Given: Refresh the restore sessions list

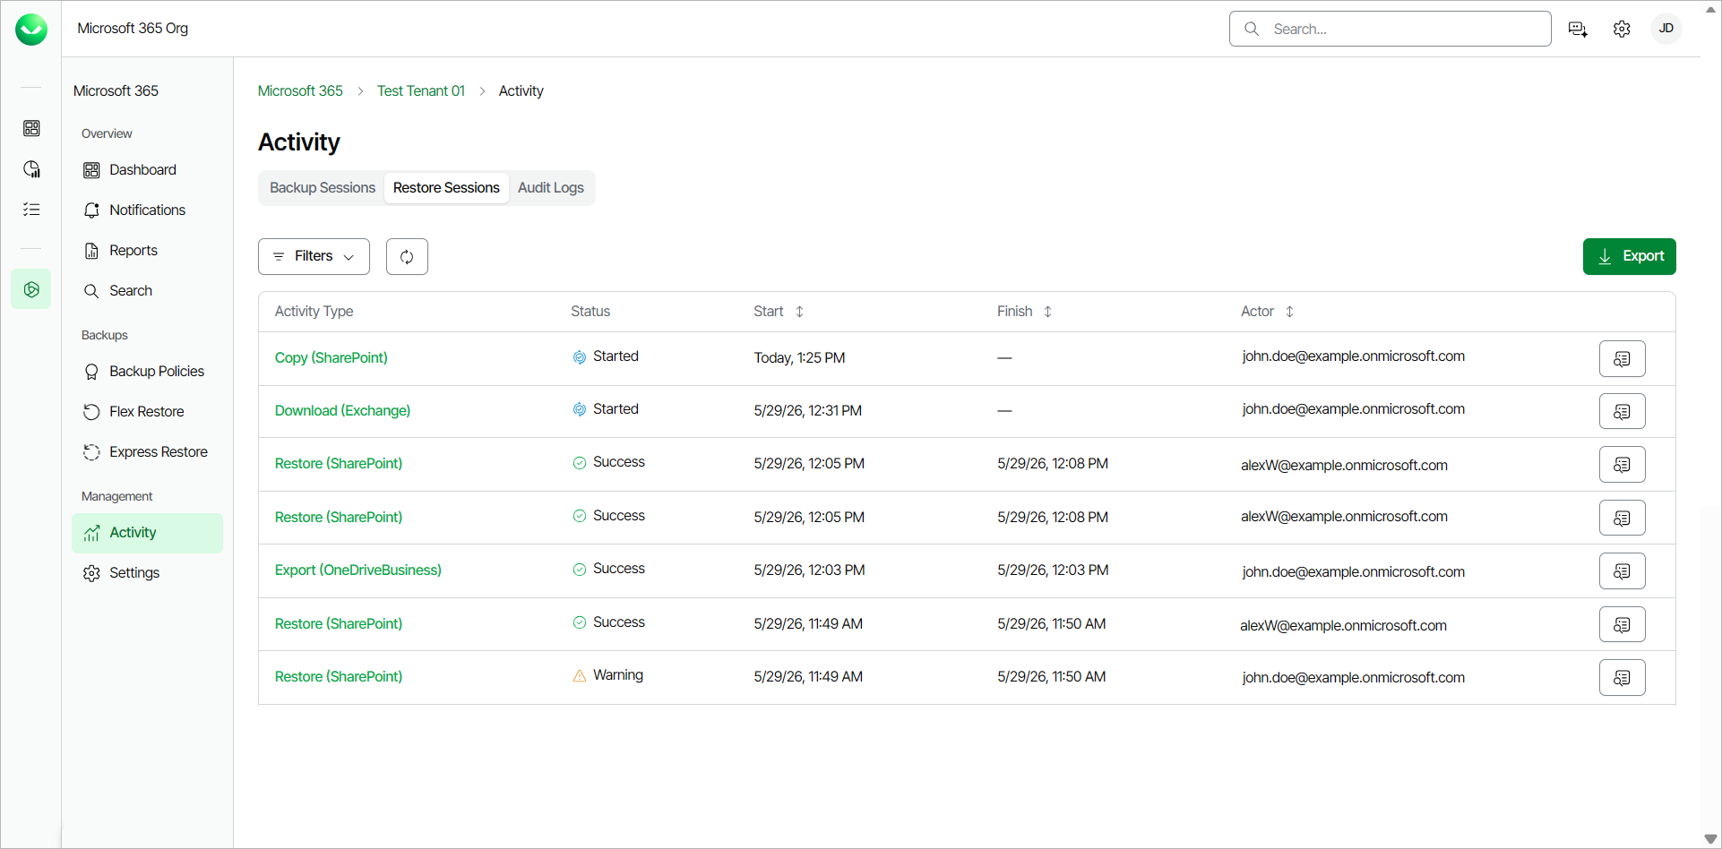Looking at the screenshot, I should [407, 257].
